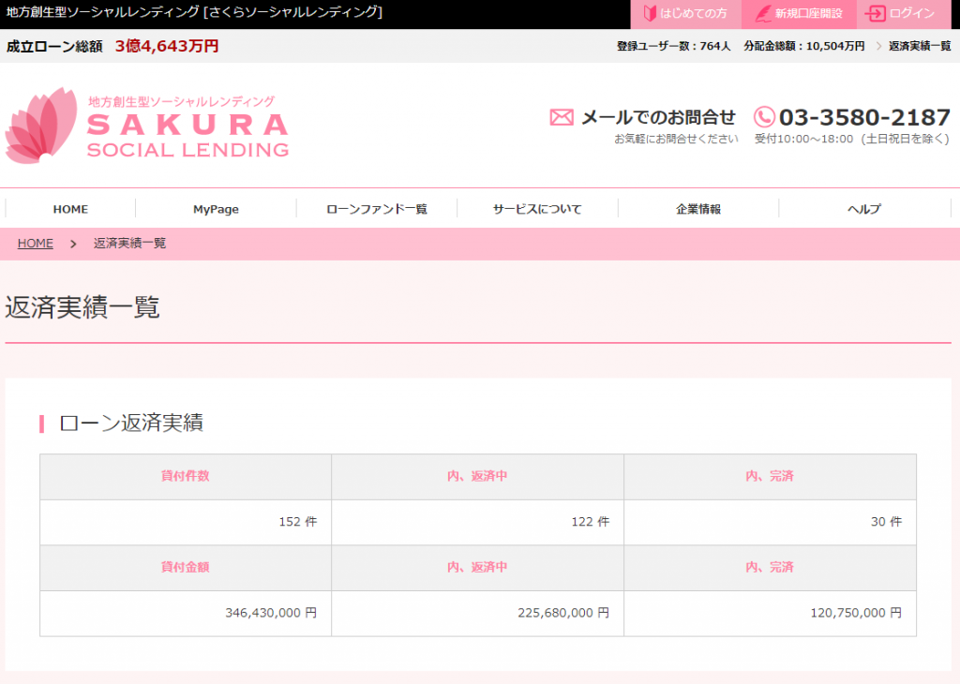This screenshot has width=960, height=684.
Task: Open the ヘルプ menu item
Action: pyautogui.click(x=863, y=209)
